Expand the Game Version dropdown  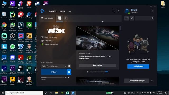pyautogui.click(x=54, y=66)
